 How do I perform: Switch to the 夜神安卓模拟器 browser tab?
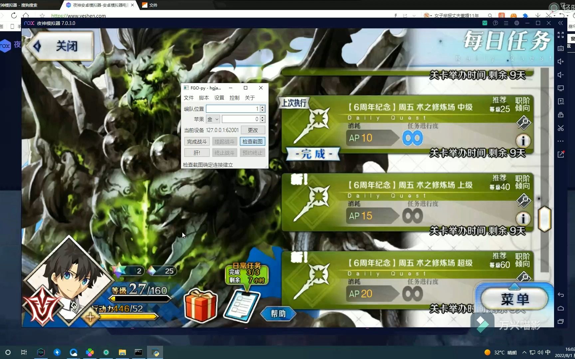[x=100, y=5]
